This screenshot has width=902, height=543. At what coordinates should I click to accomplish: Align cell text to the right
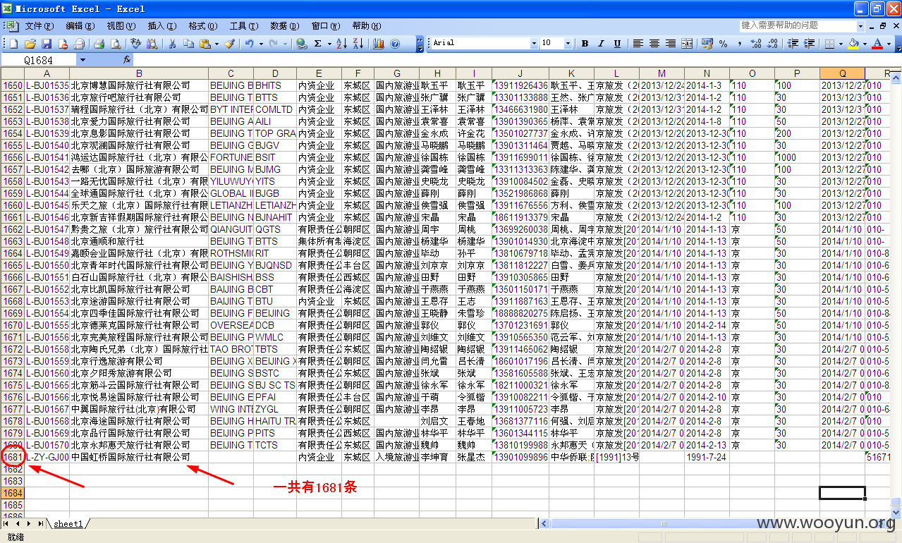pos(671,44)
